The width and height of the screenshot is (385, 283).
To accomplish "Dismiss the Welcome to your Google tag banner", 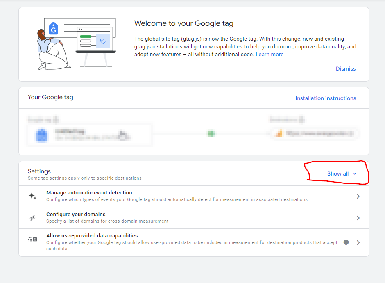I will [x=346, y=69].
